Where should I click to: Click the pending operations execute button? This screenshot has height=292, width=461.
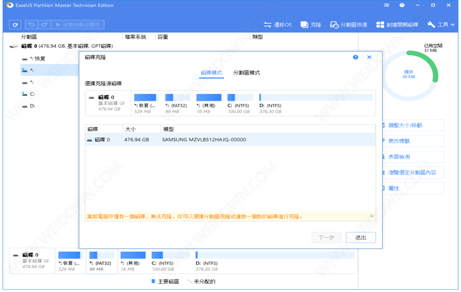click(78, 25)
